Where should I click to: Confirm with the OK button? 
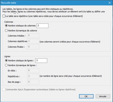(86, 96)
